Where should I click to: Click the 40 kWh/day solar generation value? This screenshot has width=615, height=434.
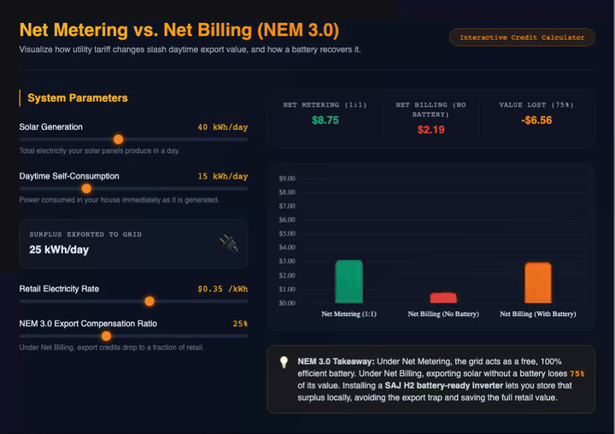[222, 127]
